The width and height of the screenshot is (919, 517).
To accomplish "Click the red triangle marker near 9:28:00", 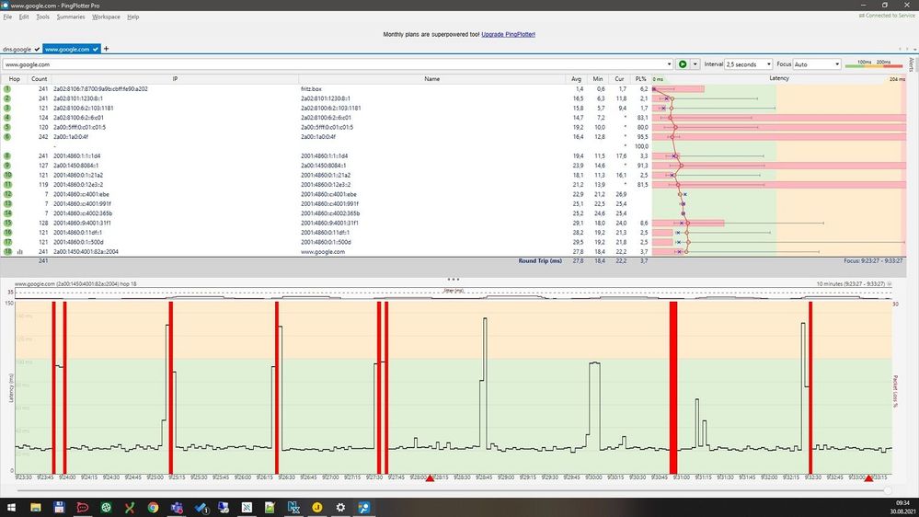I will pos(430,478).
